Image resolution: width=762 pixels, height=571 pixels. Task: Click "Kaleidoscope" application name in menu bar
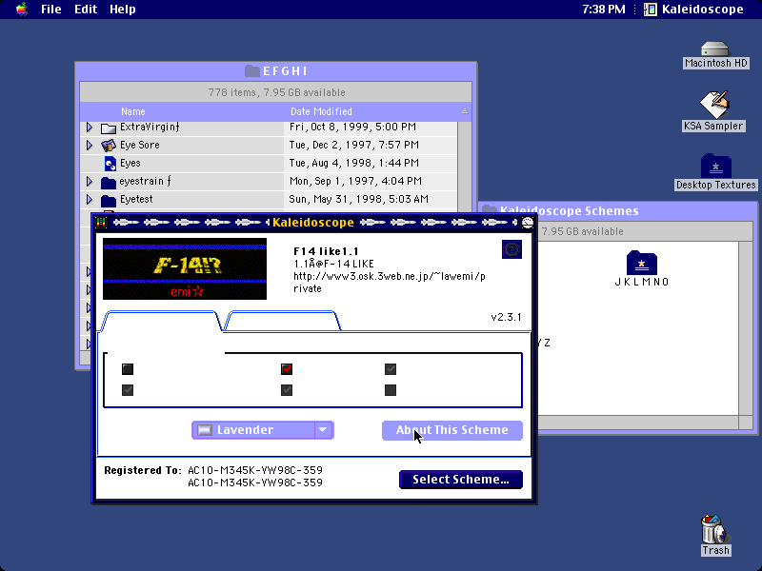(702, 10)
